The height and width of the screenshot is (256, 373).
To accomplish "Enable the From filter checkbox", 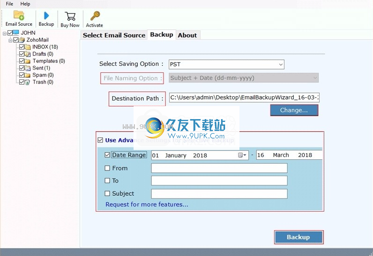I will pos(107,168).
